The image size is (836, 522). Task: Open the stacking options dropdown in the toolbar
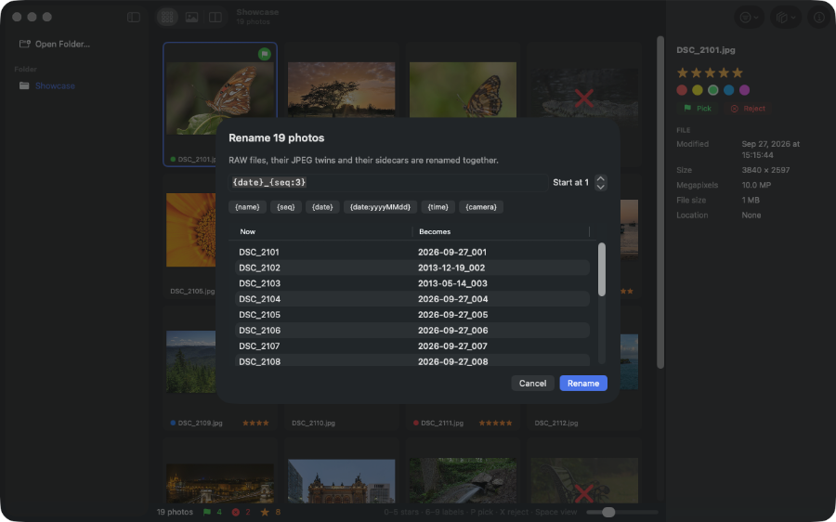[785, 18]
